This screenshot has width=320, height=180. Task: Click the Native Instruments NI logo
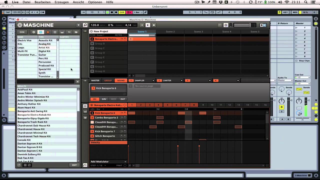point(263,25)
